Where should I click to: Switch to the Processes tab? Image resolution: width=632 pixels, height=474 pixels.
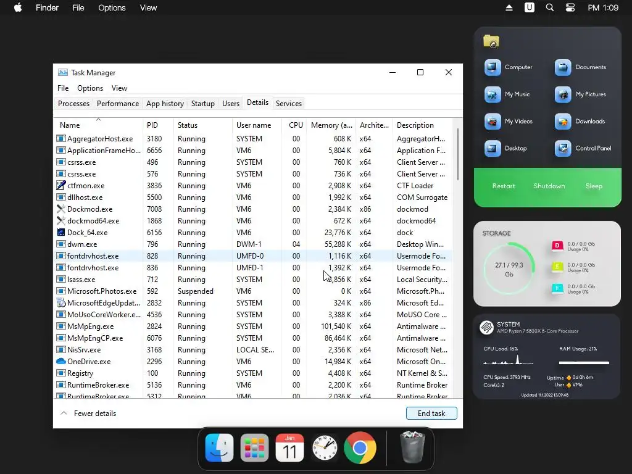click(74, 104)
